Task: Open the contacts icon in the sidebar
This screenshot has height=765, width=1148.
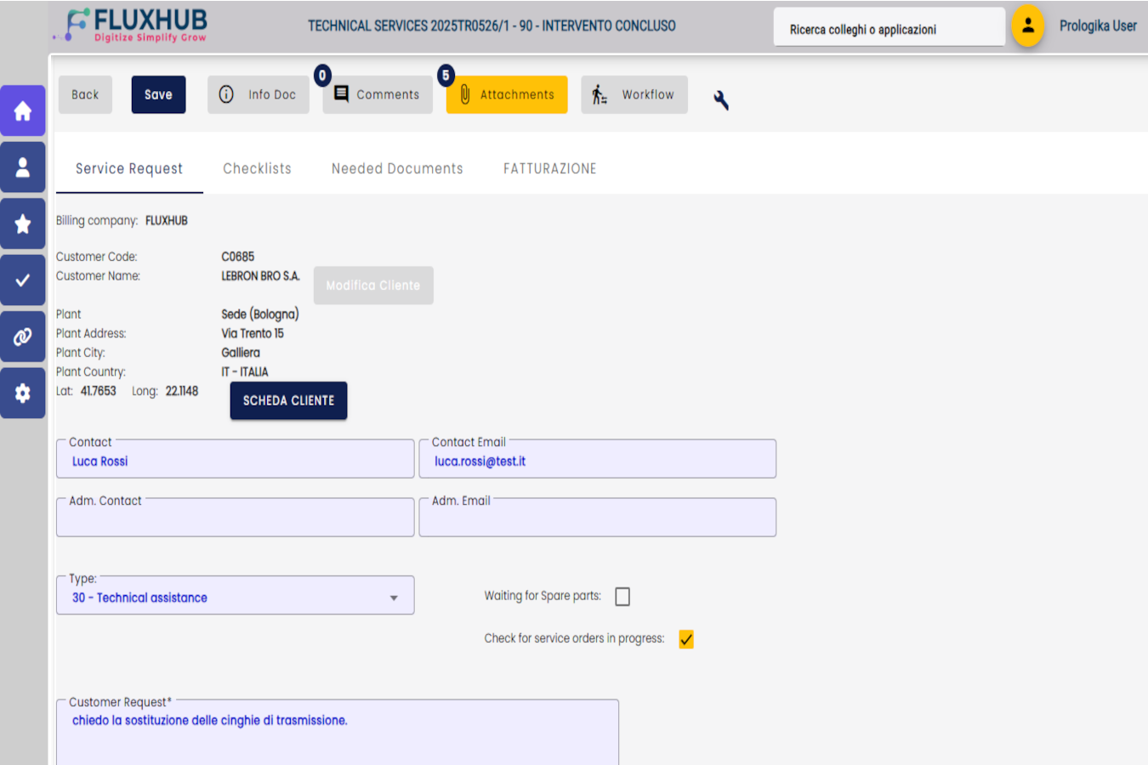Action: coord(22,167)
